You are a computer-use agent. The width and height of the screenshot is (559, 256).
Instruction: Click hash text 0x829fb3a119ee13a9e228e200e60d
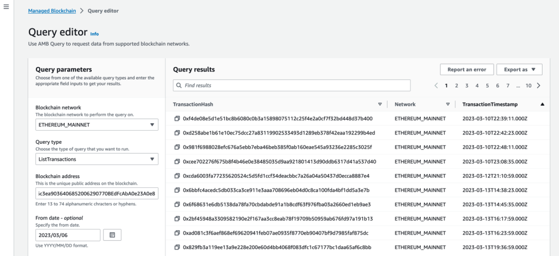coord(277,247)
